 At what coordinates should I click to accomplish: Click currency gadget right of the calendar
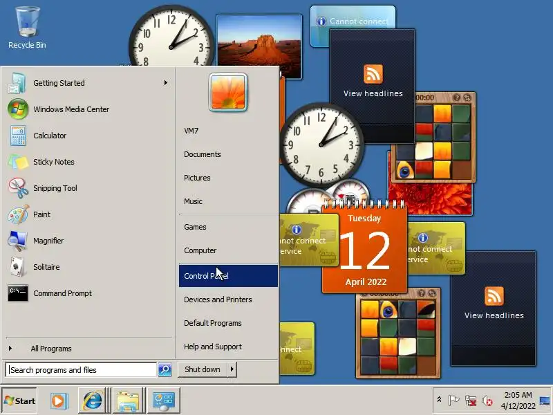click(x=436, y=249)
